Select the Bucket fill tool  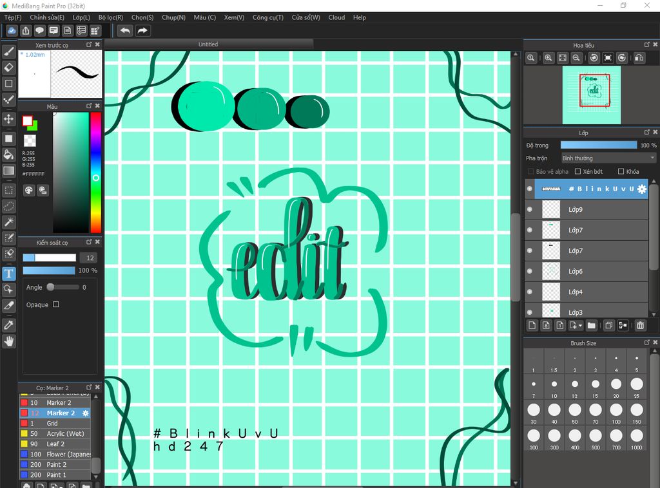click(x=8, y=155)
